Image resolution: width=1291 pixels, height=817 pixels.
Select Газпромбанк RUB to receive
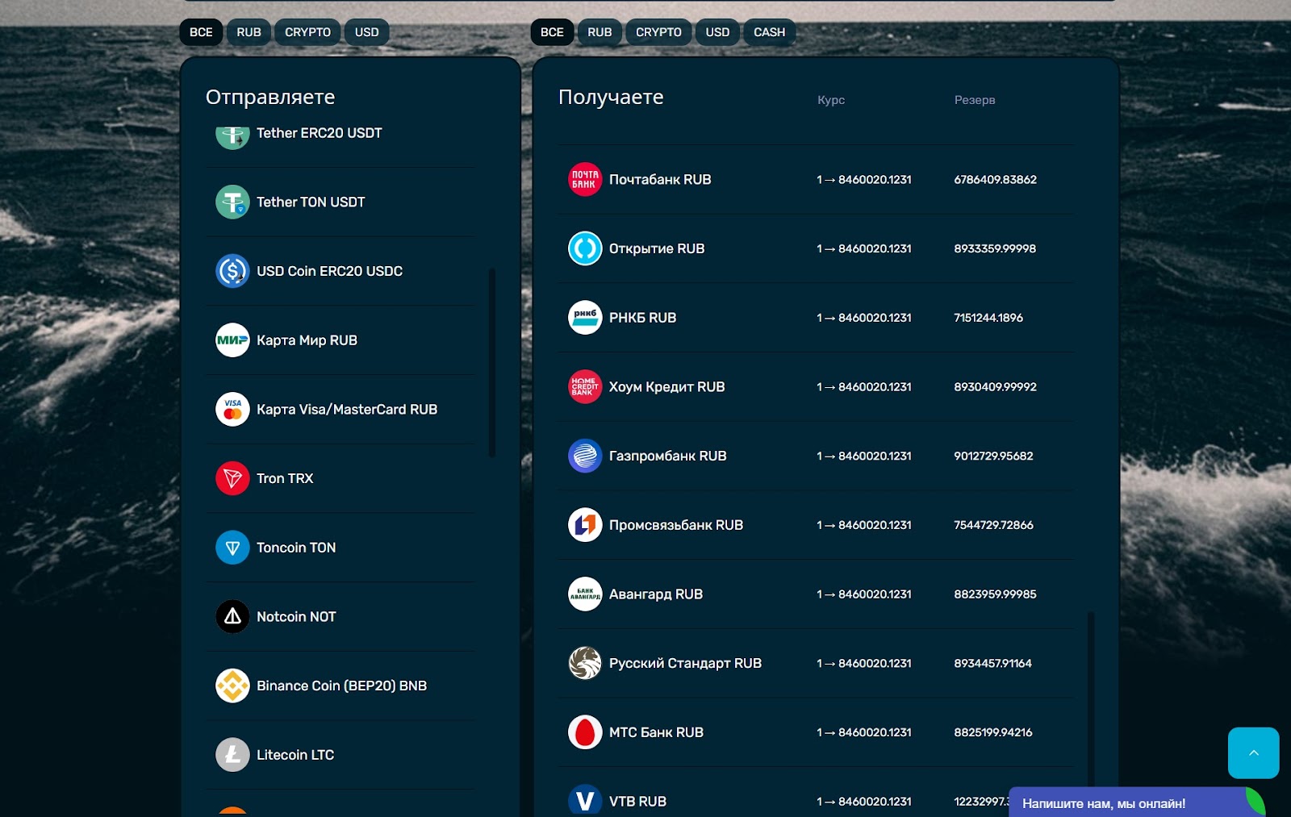[x=816, y=456]
